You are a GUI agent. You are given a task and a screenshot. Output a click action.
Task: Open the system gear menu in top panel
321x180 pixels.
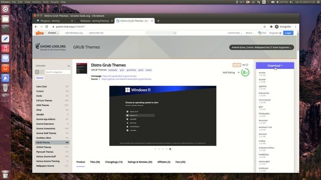pyautogui.click(x=318, y=2)
